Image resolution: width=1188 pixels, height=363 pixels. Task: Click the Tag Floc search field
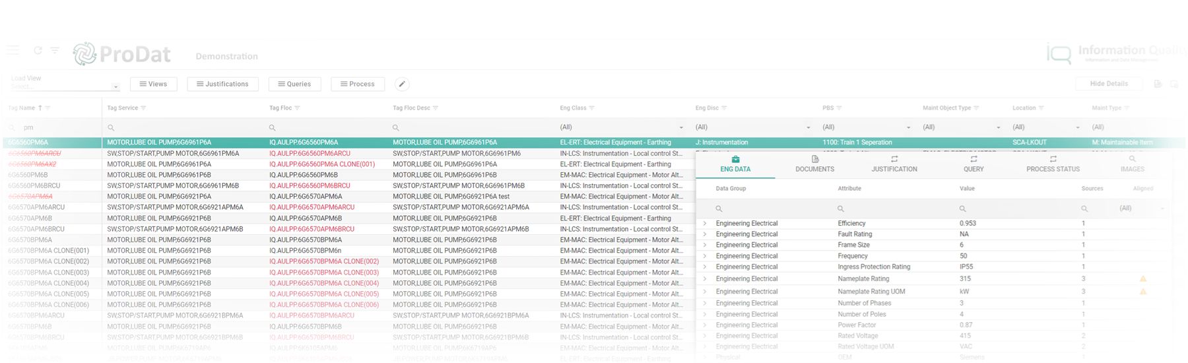327,127
